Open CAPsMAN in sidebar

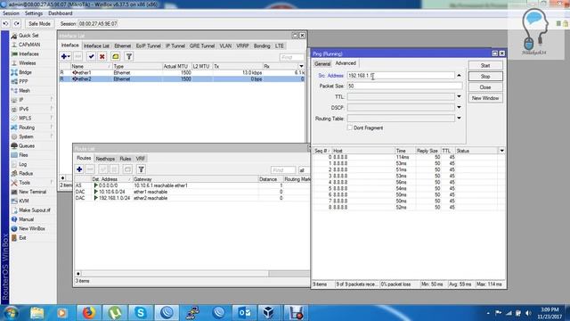[29, 45]
